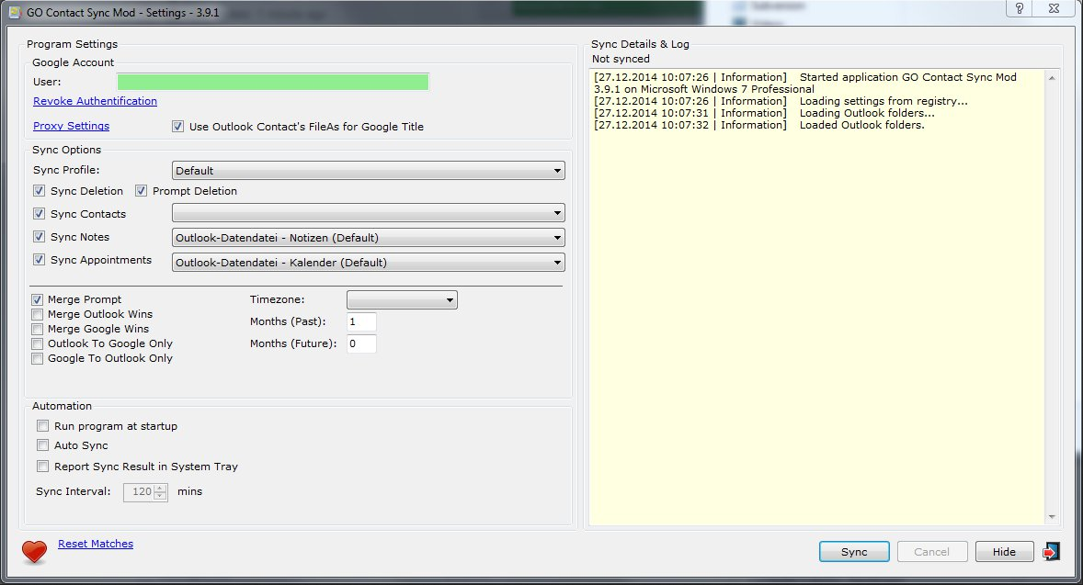The height and width of the screenshot is (585, 1083).
Task: Open the Proxy Settings link
Action: coord(71,126)
